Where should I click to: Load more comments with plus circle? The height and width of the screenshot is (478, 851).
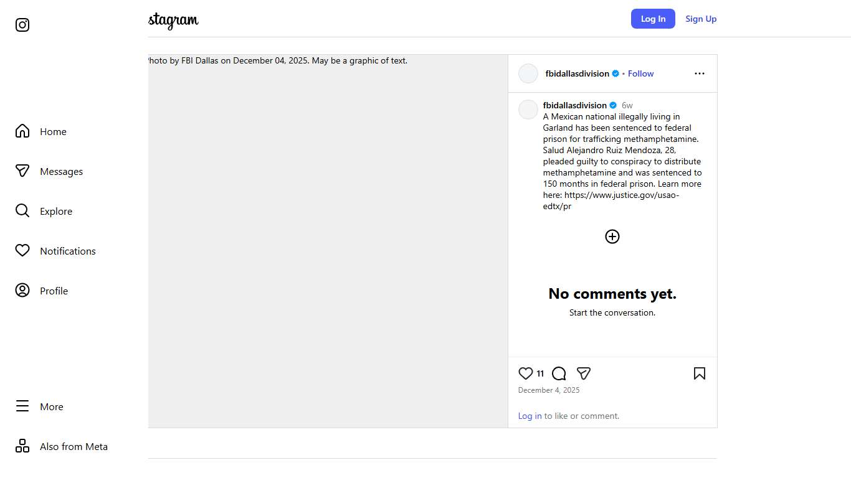click(x=612, y=237)
